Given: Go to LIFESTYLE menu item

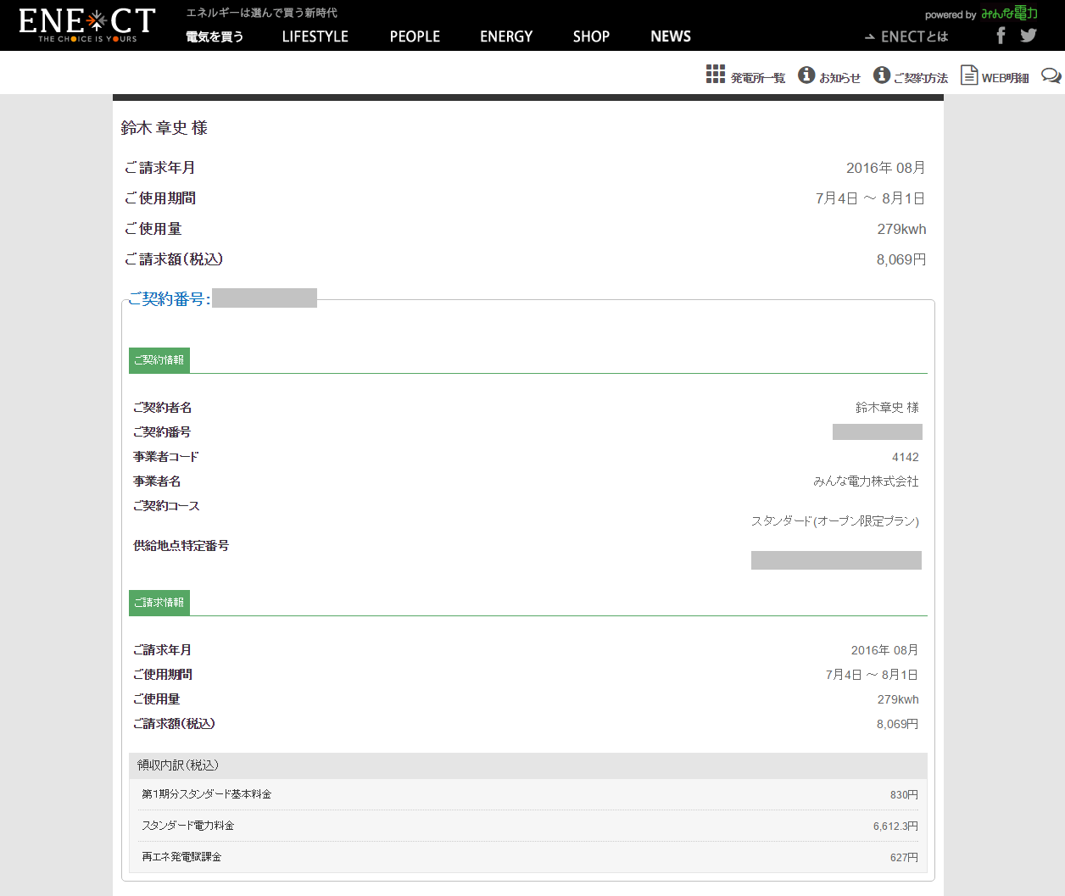Looking at the screenshot, I should tap(315, 36).
